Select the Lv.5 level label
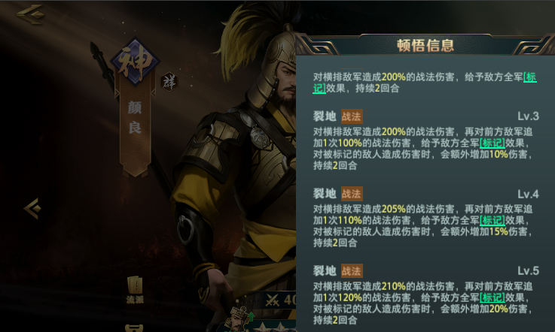Image resolution: width=555 pixels, height=332 pixels. pyautogui.click(x=528, y=271)
